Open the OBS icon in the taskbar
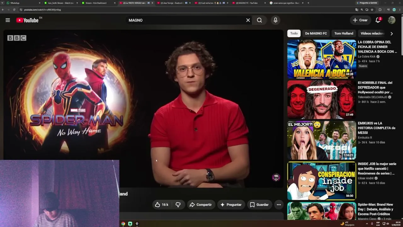This screenshot has height=227, width=403. [137, 224]
